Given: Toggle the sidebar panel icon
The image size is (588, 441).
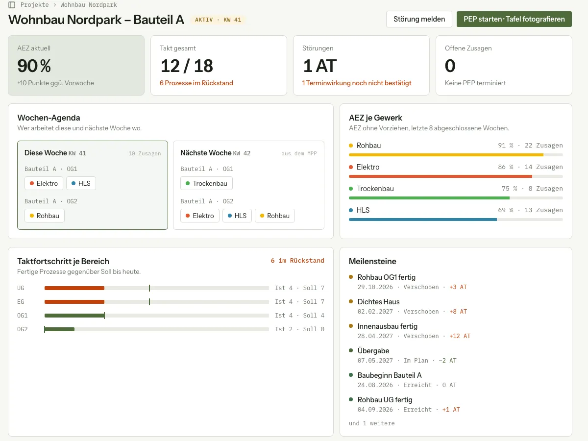Looking at the screenshot, I should pyautogui.click(x=12, y=5).
